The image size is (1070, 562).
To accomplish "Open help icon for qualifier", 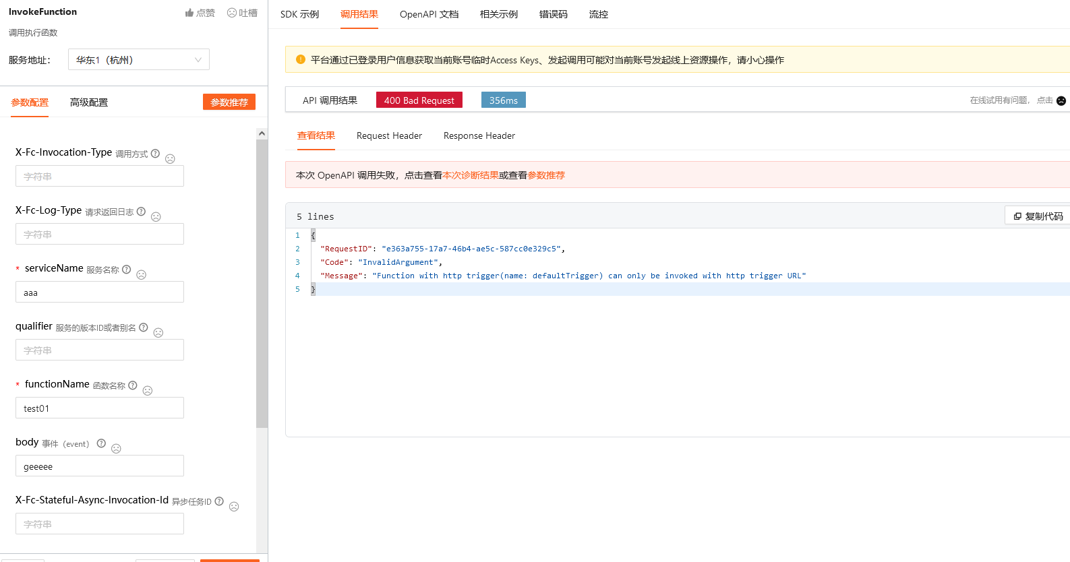I will pyautogui.click(x=143, y=327).
